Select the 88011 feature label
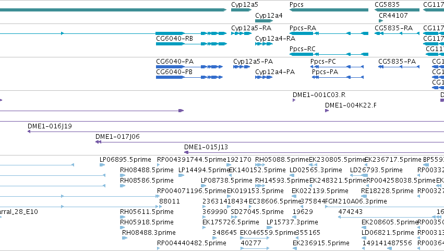 170,201
